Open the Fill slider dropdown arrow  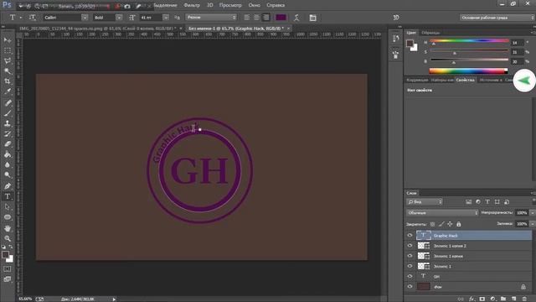[533, 224]
